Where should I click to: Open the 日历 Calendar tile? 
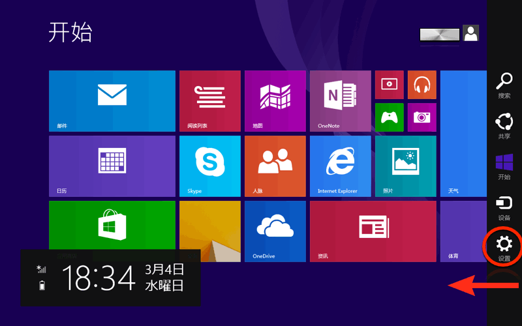tap(112, 166)
